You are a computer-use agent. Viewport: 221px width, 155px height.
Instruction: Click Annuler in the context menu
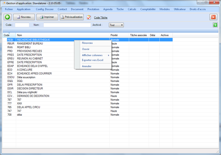[87, 66]
